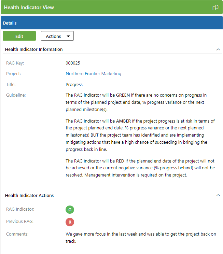This screenshot has width=223, height=254.
Task: Click the RED guideline paragraph
Action: tap(140, 168)
